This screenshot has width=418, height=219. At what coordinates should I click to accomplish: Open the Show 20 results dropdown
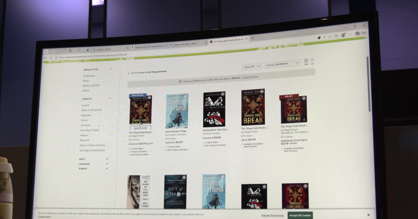251,66
